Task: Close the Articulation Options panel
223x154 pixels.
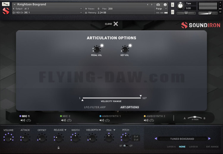Action: 116,24
